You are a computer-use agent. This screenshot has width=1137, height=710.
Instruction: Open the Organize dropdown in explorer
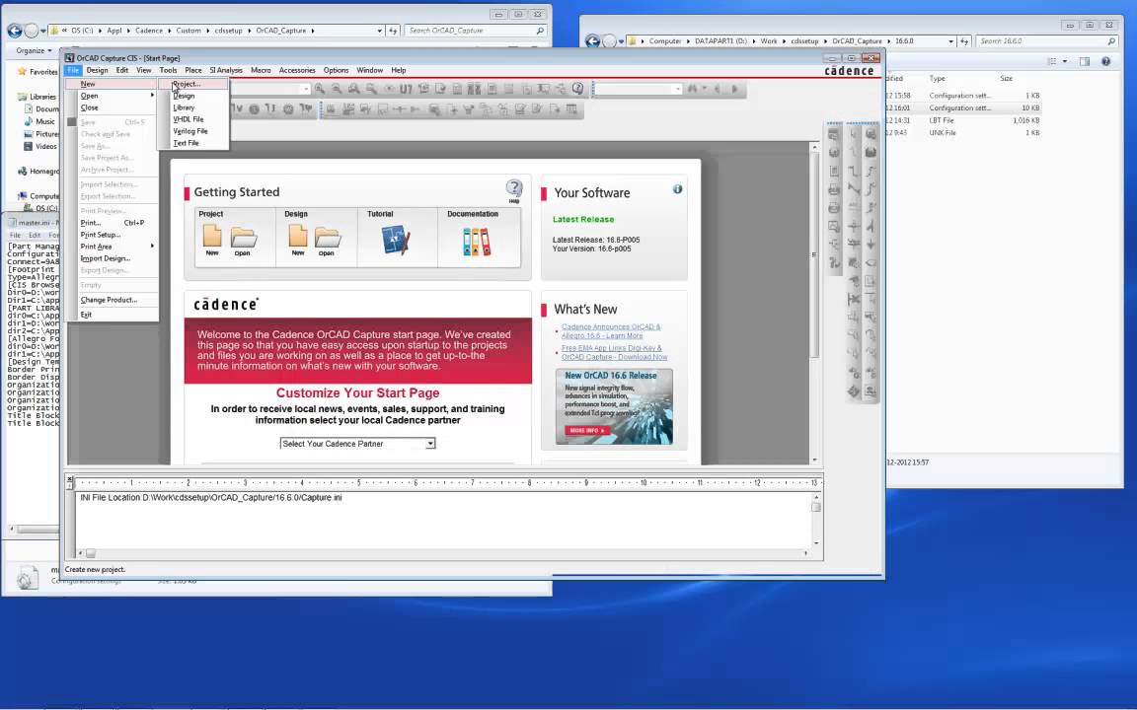pyautogui.click(x=34, y=50)
